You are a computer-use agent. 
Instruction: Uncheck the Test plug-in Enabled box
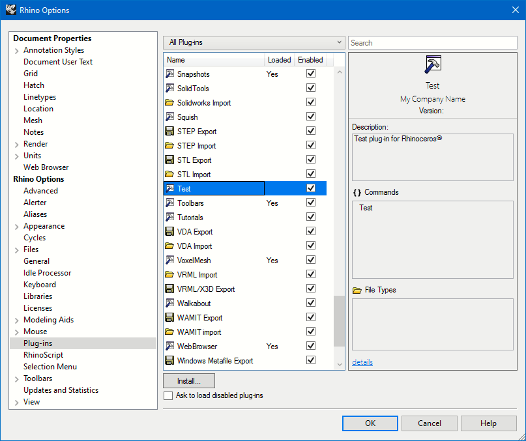point(311,188)
